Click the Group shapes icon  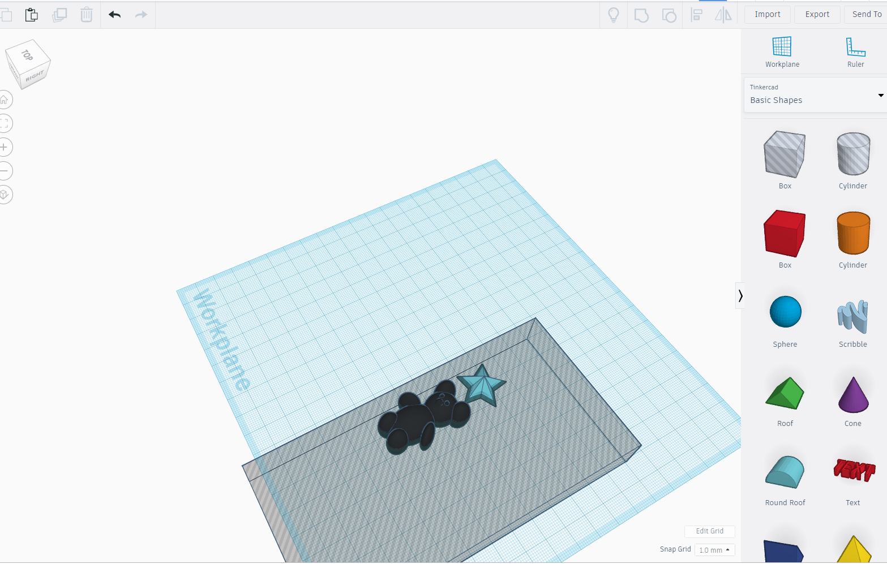[x=641, y=15]
